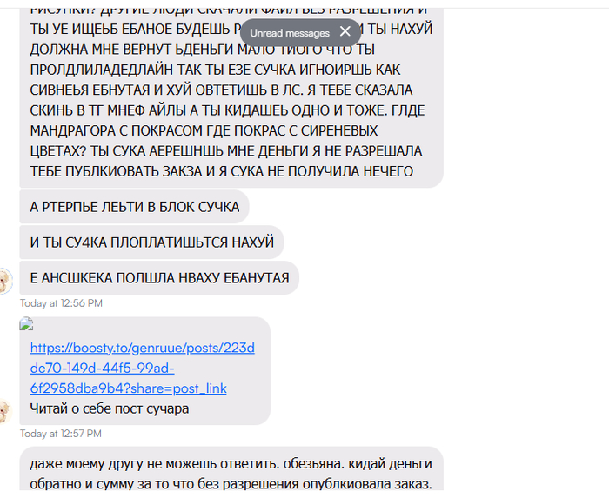Open the boosty.to/genruue/posts/223d link
This screenshot has width=609, height=498.
[x=142, y=348]
